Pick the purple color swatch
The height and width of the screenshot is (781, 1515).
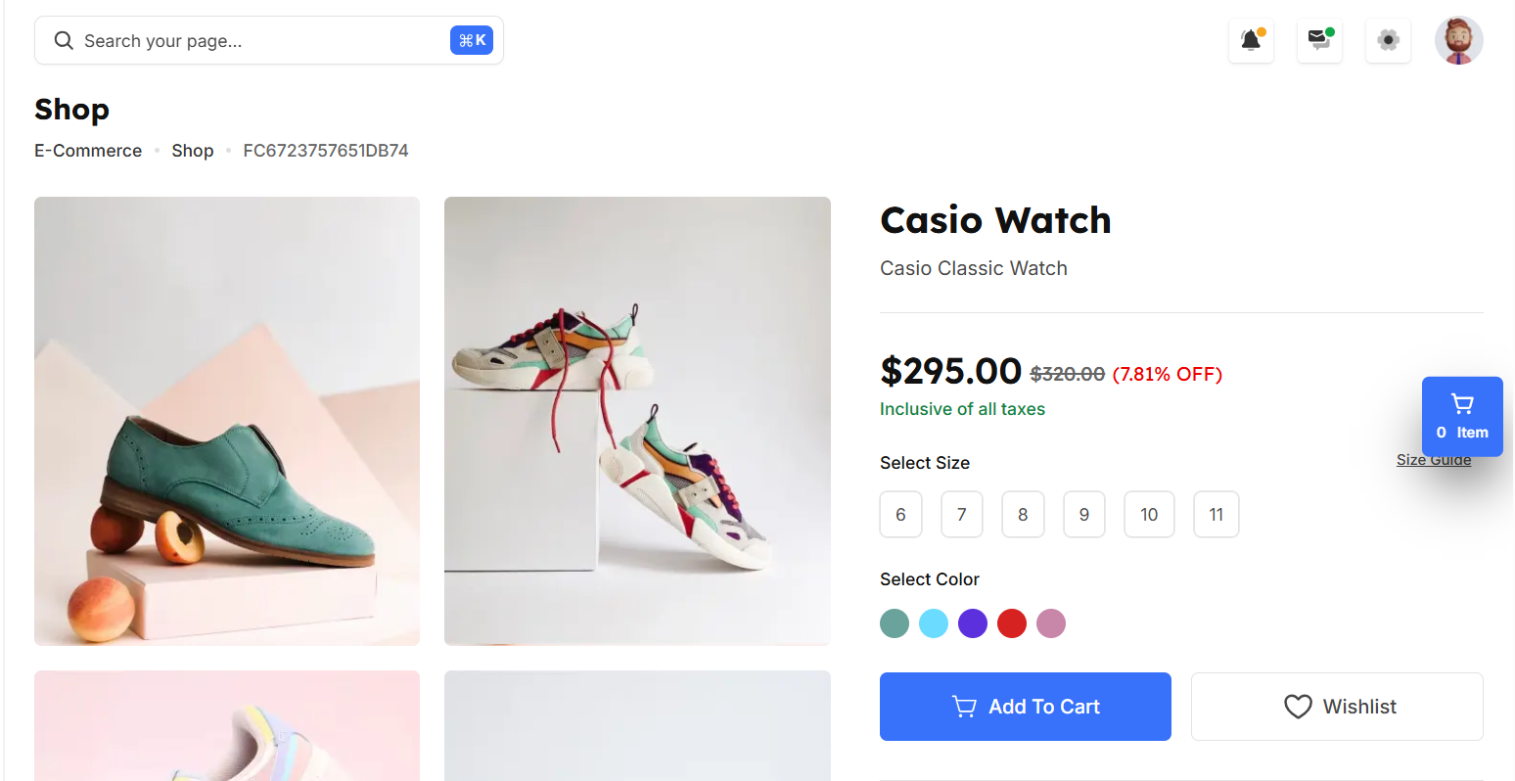click(973, 623)
